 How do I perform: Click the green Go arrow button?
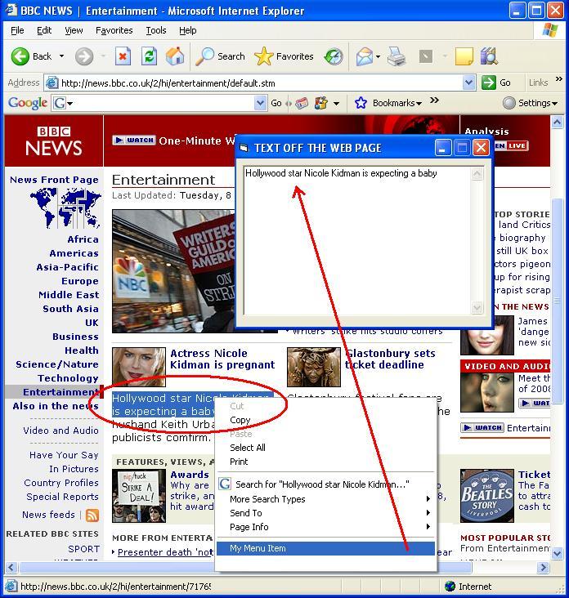(489, 83)
